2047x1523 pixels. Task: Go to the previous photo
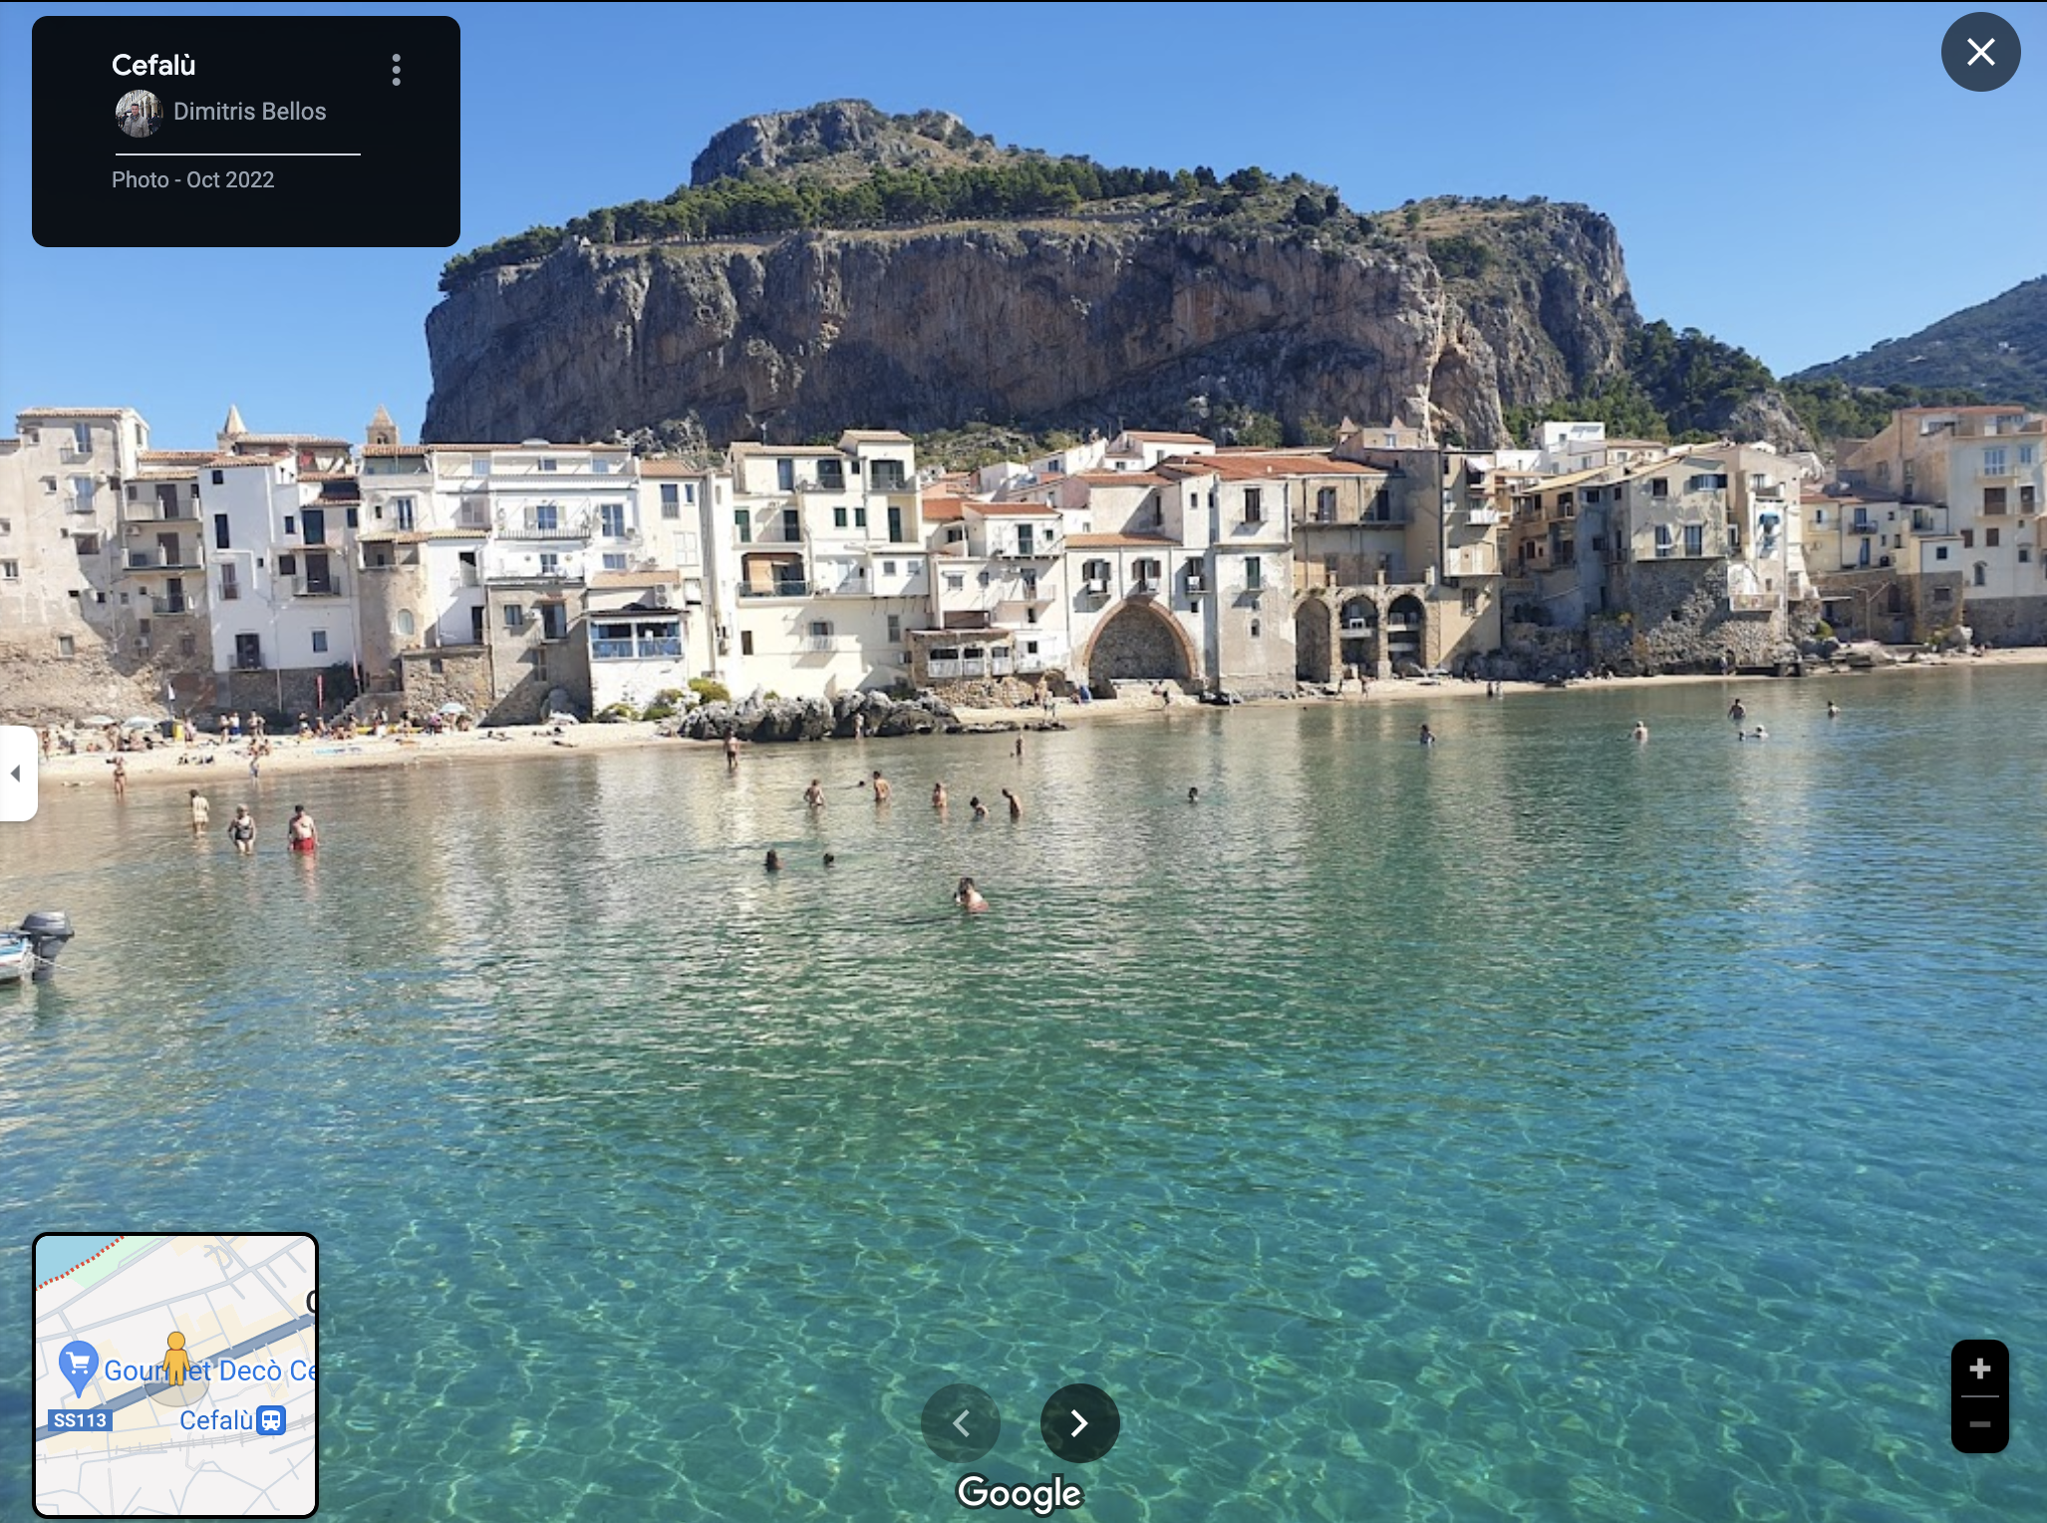pos(961,1422)
